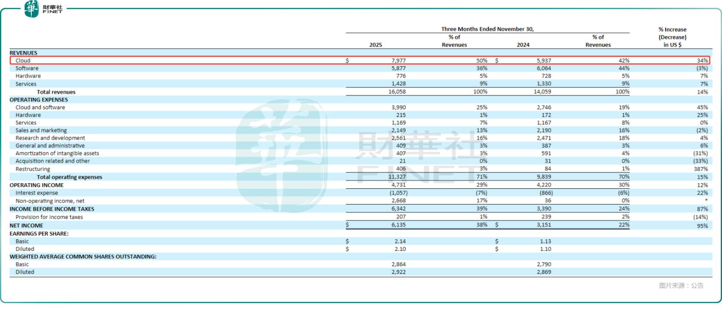Click the % Increase (Decrease) column header
This screenshot has height=311, width=722.
[x=672, y=37]
